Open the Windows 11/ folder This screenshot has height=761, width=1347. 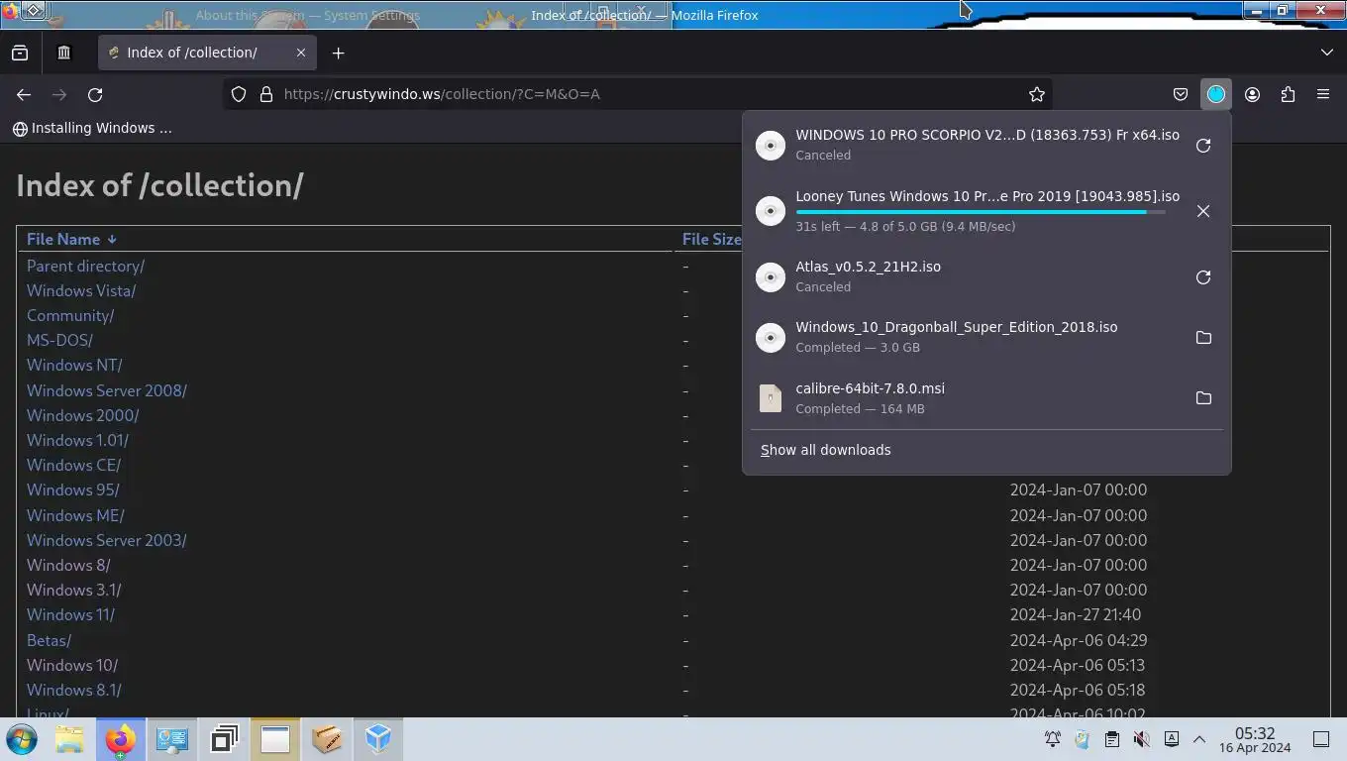click(70, 614)
